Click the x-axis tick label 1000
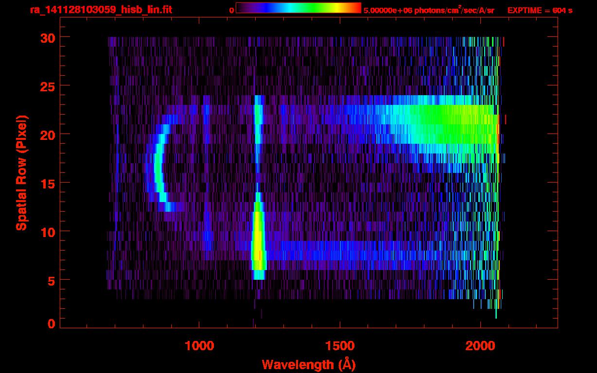597x373 pixels. click(x=199, y=346)
